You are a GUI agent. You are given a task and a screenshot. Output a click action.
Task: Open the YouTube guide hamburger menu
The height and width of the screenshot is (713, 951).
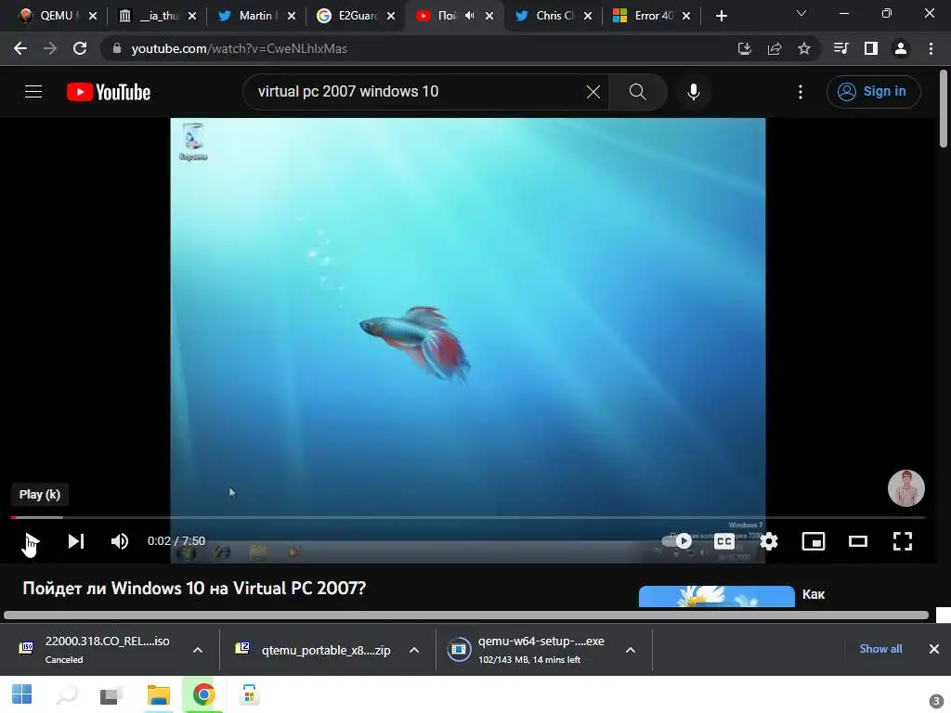33,92
